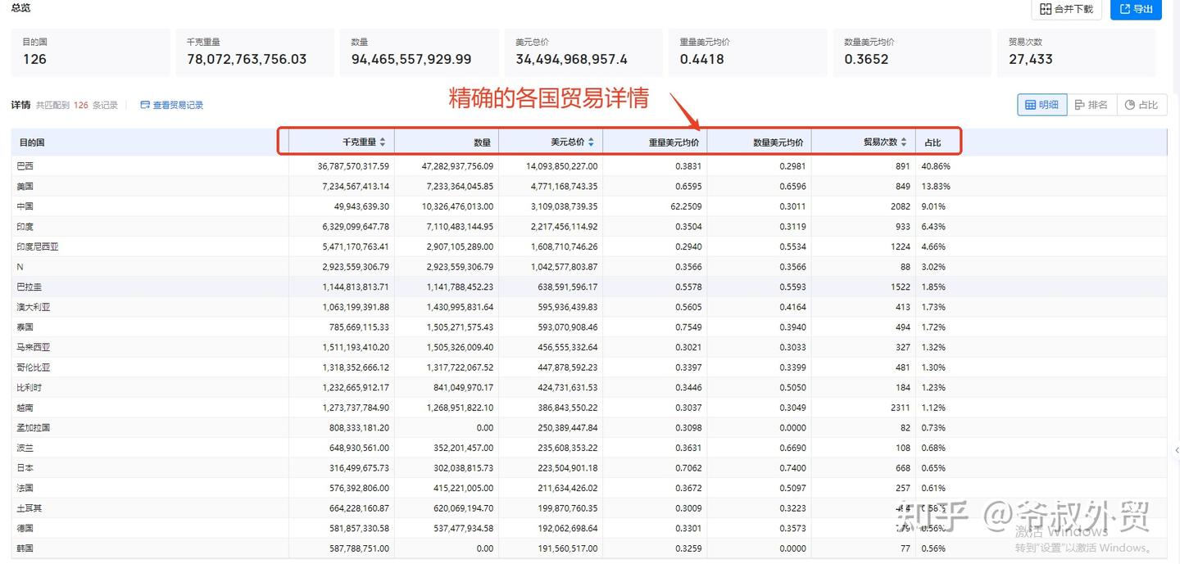This screenshot has height=564, width=1180.
Task: Click the ranking icon beside 排名
Action: (x=1079, y=105)
